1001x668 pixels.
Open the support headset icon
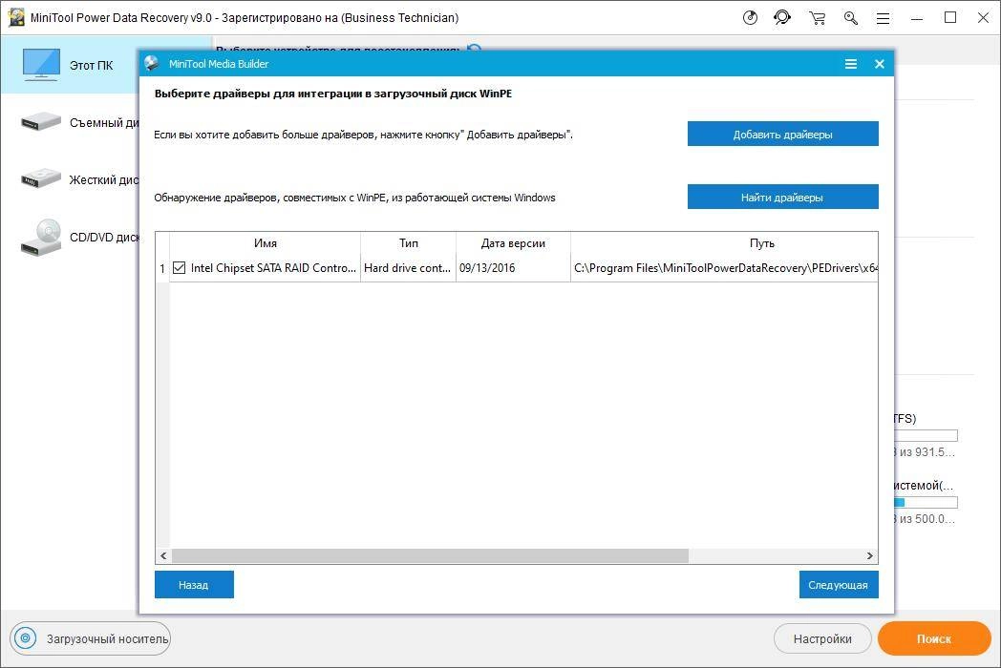click(x=782, y=18)
